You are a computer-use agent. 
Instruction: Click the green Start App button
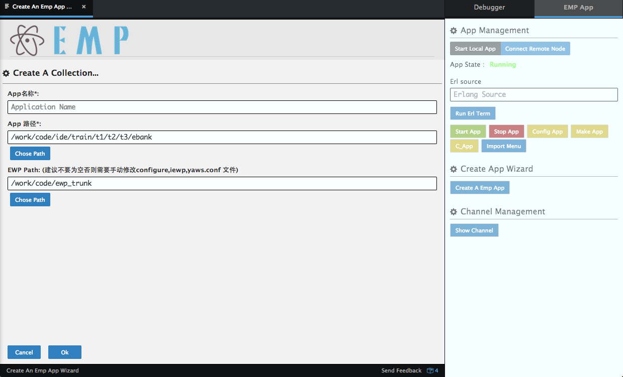[x=468, y=132]
